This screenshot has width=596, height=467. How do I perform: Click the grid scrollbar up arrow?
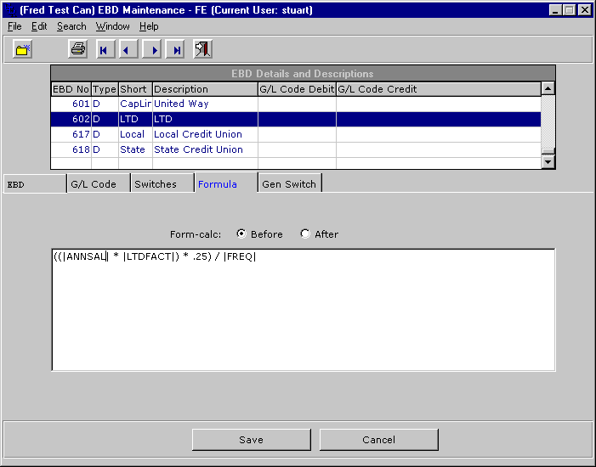[548, 89]
